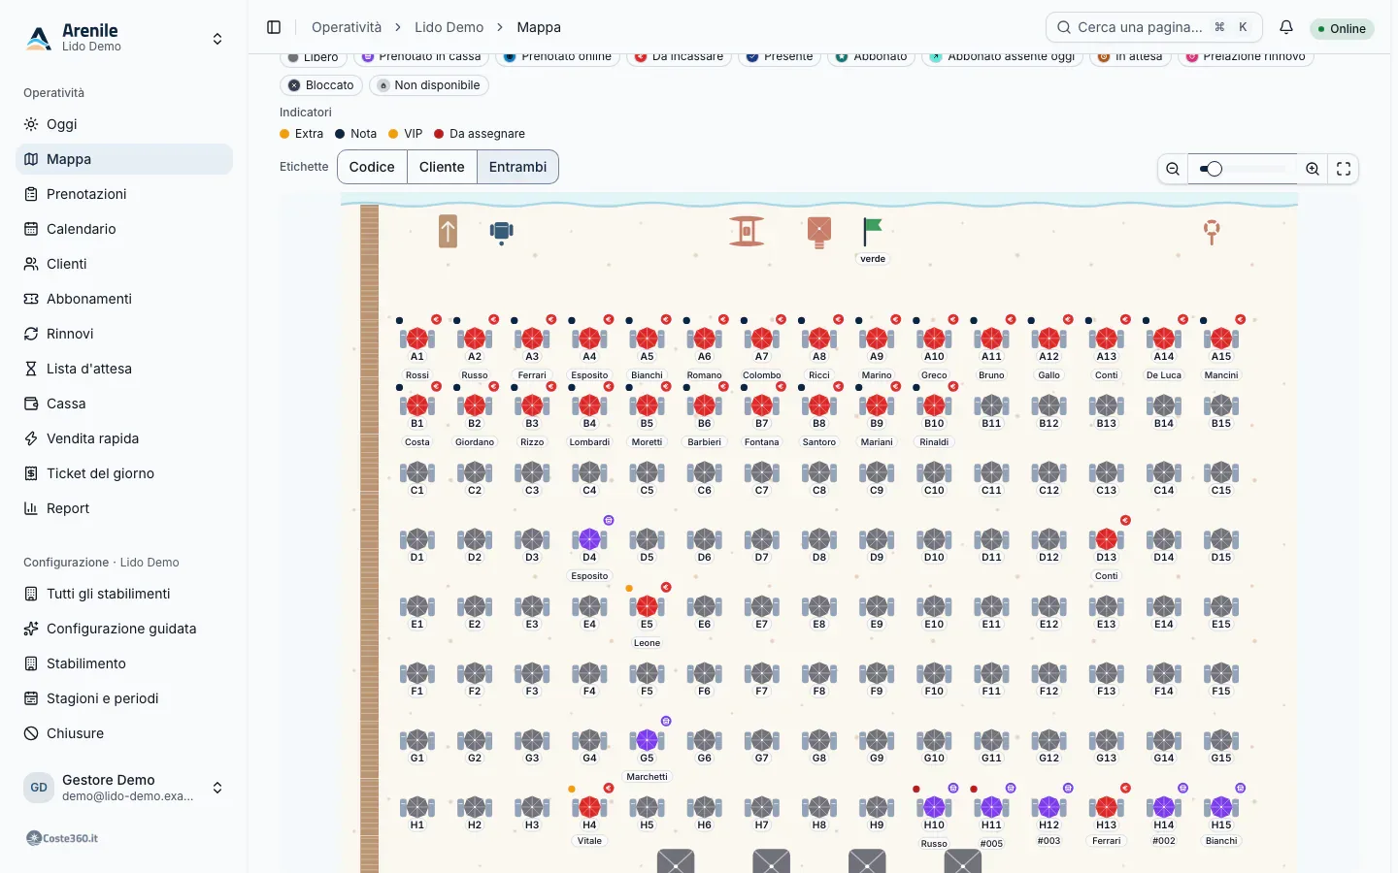
Task: Open Stagioni e periodi settings
Action: point(124,698)
